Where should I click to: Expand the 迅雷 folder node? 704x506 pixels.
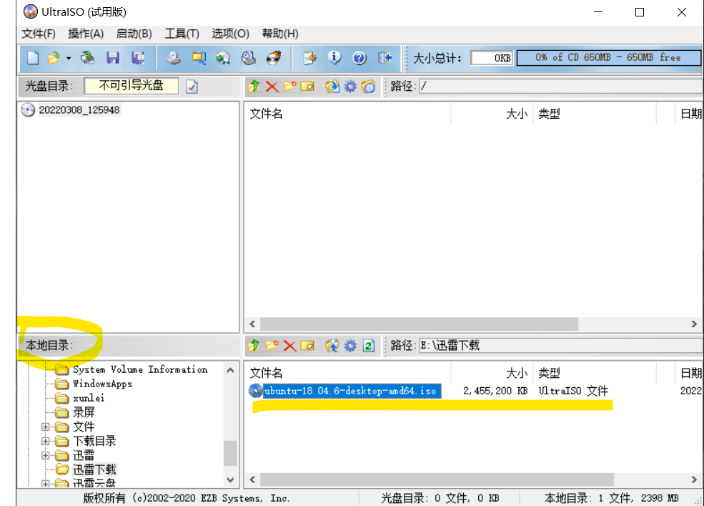click(x=45, y=455)
